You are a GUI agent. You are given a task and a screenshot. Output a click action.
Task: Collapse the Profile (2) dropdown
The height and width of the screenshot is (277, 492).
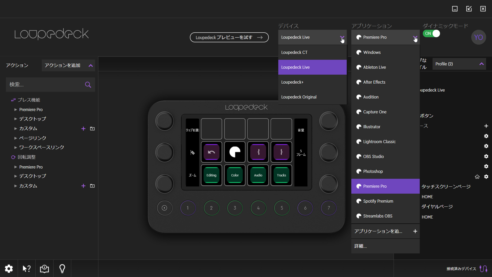pos(481,64)
